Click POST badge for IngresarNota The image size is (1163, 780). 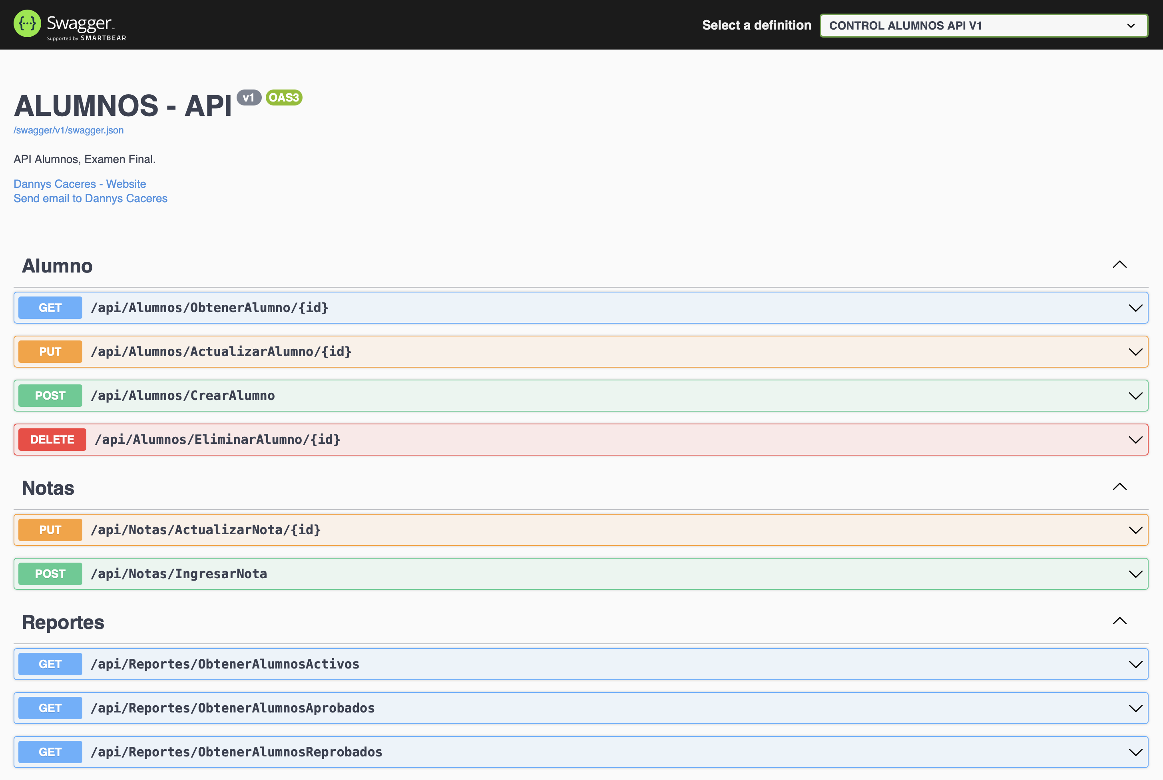click(x=50, y=574)
